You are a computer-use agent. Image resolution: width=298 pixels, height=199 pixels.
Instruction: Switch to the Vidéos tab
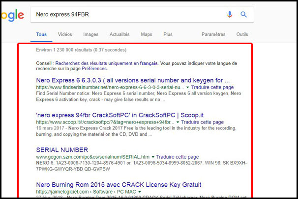65,34
